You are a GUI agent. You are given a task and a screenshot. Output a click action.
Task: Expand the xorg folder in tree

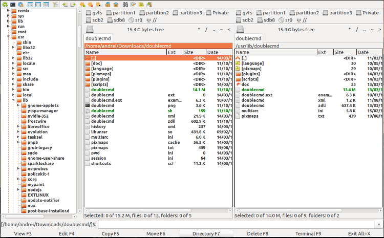[19, 180]
